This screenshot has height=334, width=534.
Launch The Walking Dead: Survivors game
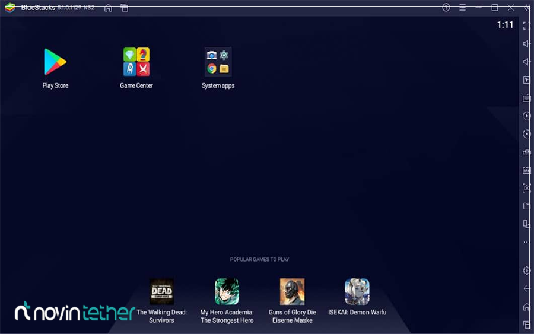(161, 292)
